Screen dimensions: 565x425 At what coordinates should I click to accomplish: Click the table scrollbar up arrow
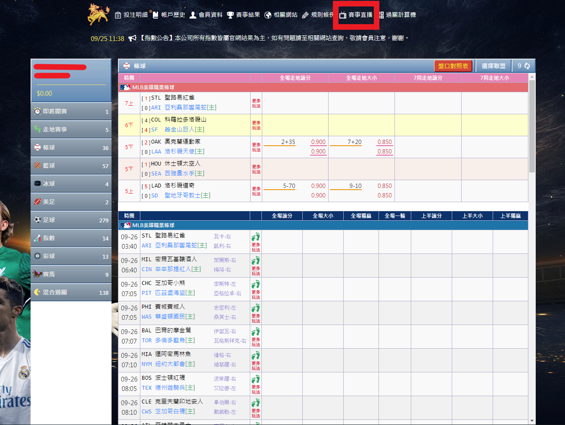[x=532, y=77]
